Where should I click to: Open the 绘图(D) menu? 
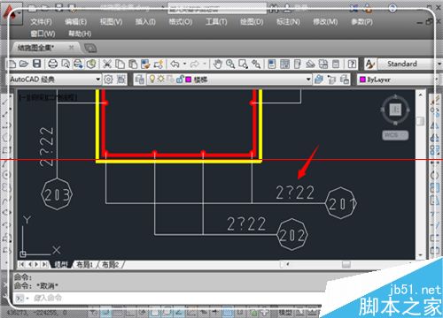click(x=252, y=22)
